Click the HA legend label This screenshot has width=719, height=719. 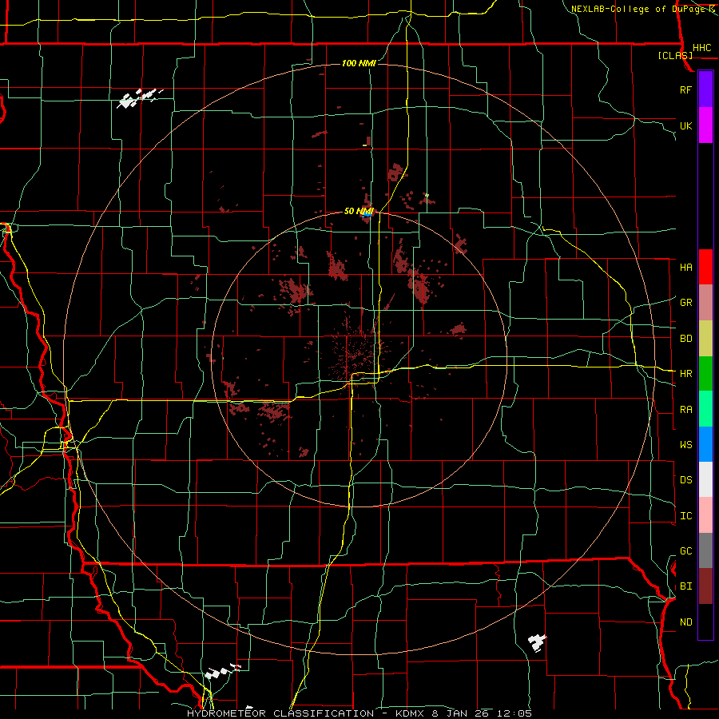click(685, 267)
